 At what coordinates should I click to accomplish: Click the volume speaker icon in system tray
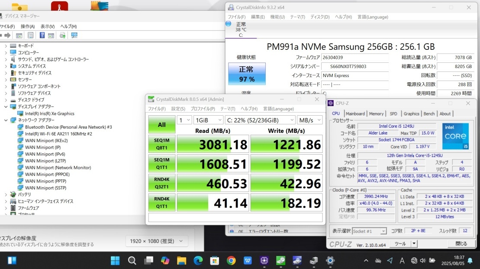423,261
